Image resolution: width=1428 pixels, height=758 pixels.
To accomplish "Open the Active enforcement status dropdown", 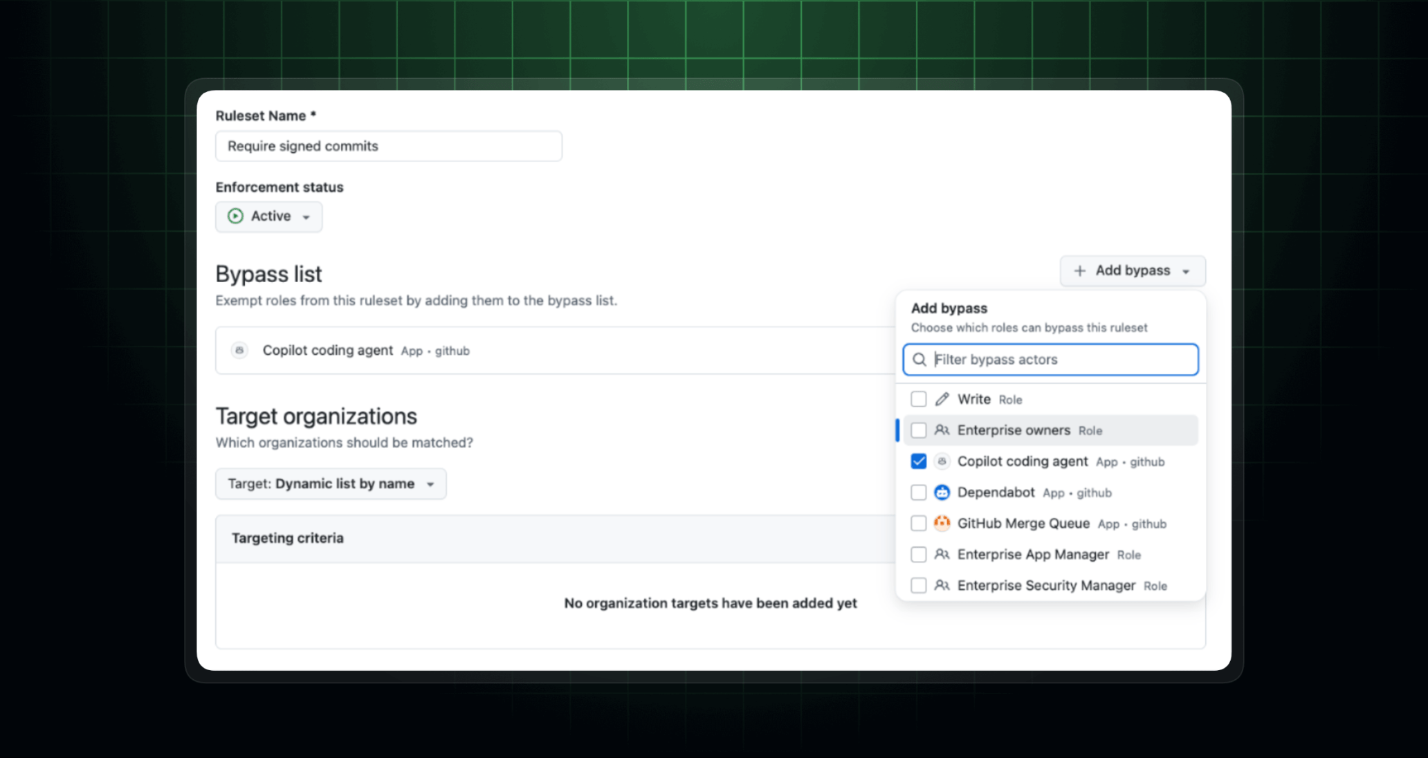I will coord(269,216).
